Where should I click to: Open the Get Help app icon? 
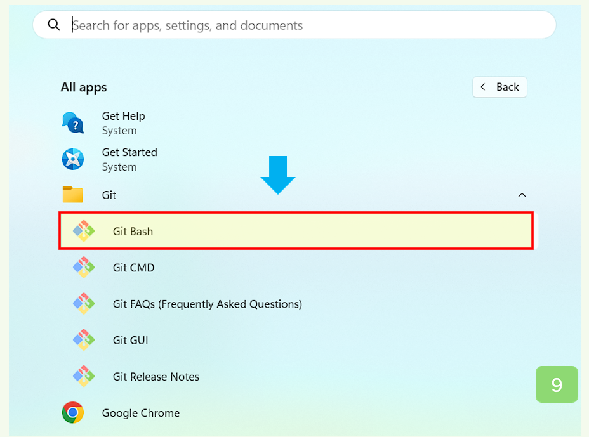tap(73, 123)
